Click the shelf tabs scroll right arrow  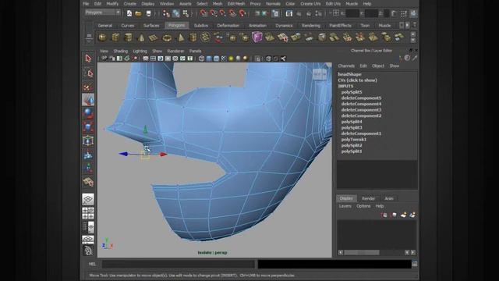click(407, 25)
